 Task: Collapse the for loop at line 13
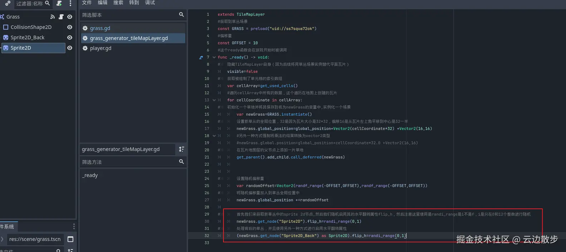214,100
